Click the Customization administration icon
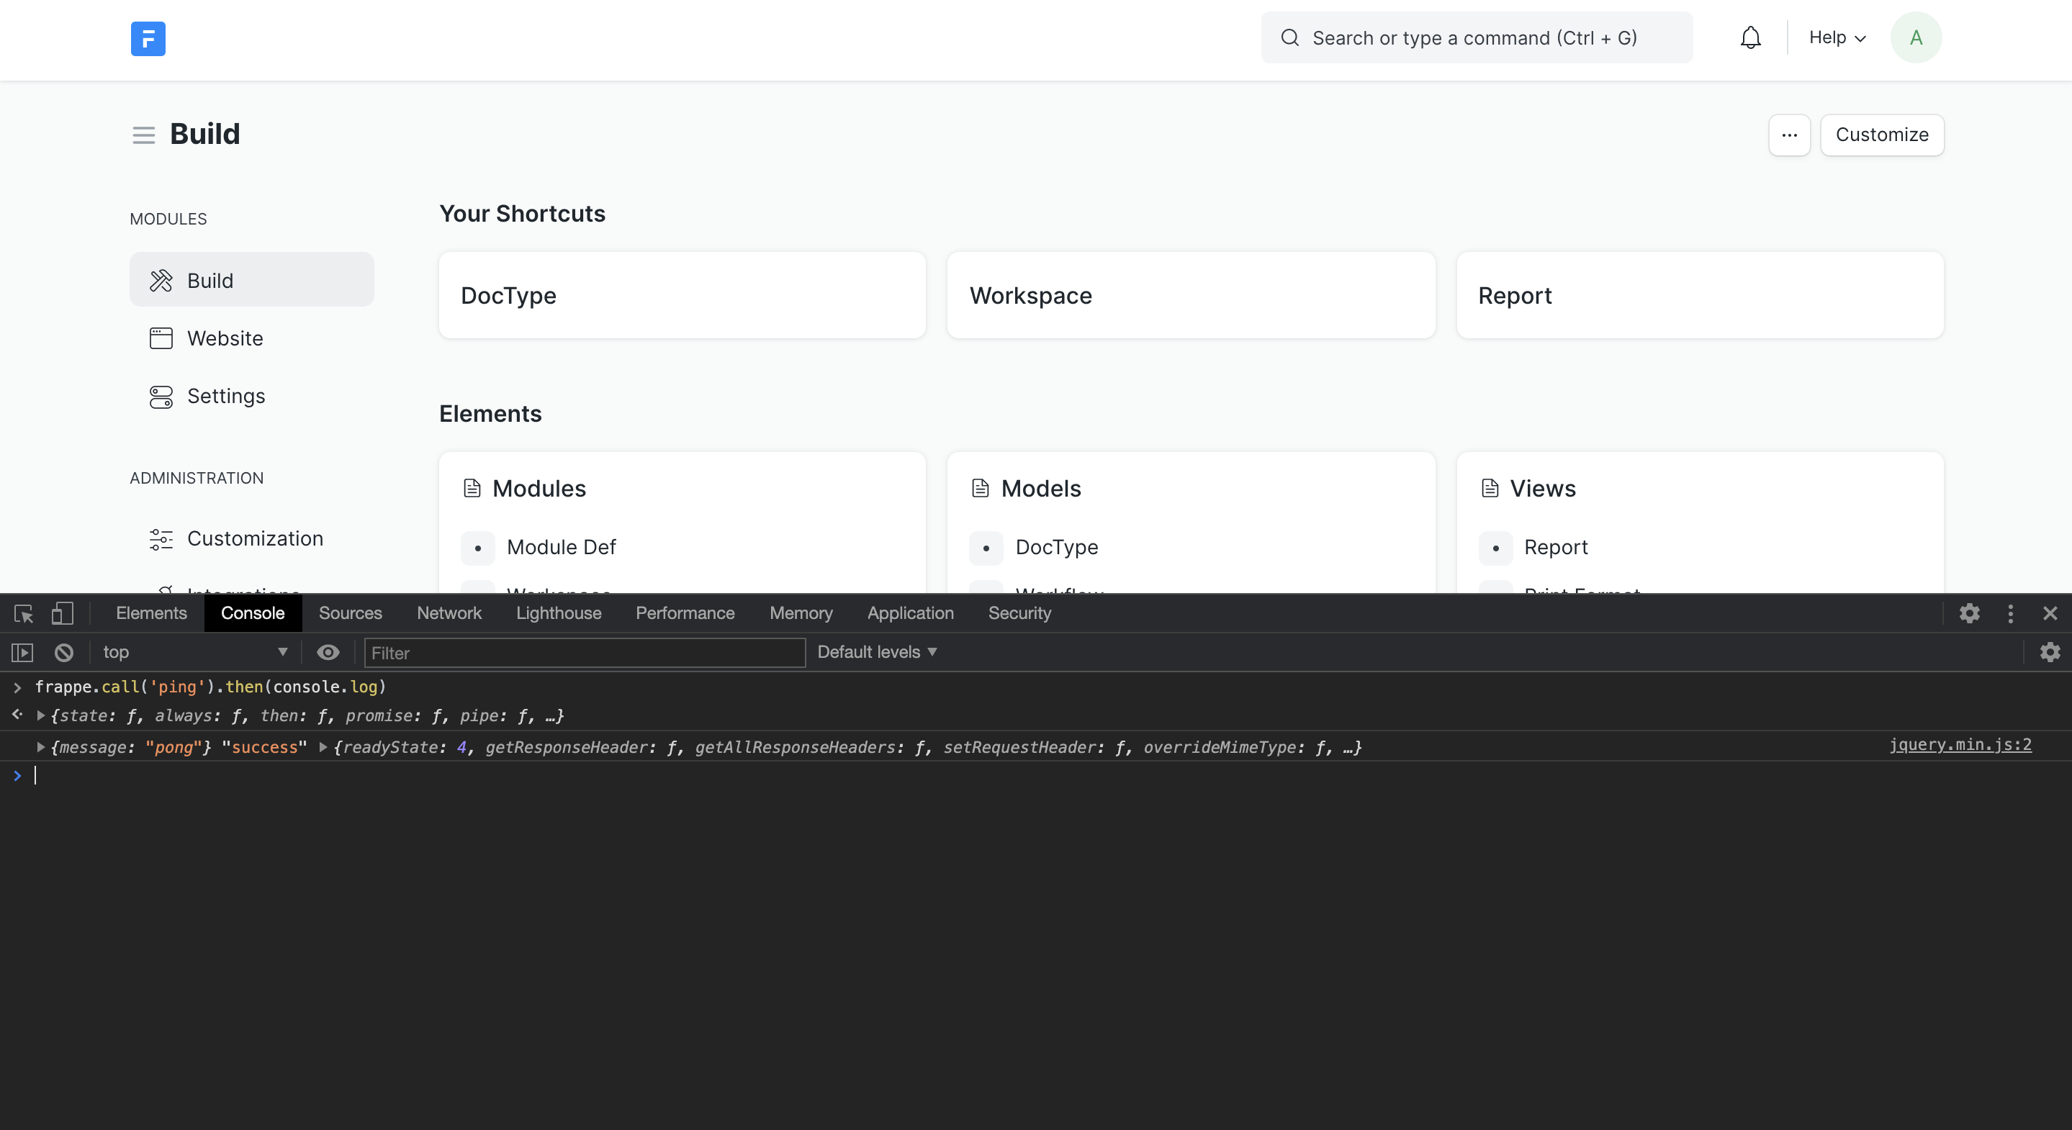Image resolution: width=2072 pixels, height=1130 pixels. [x=161, y=537]
